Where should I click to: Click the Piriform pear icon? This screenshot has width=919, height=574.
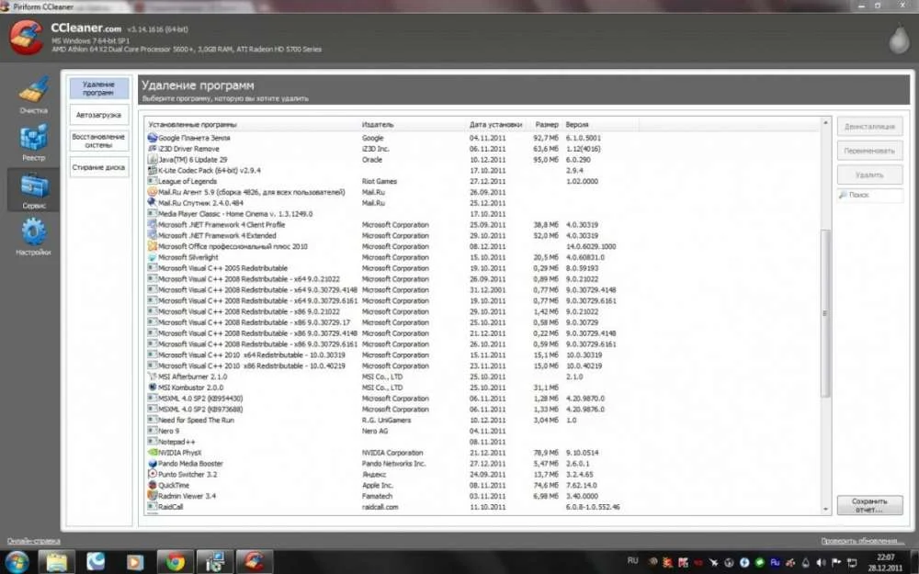[x=899, y=39]
